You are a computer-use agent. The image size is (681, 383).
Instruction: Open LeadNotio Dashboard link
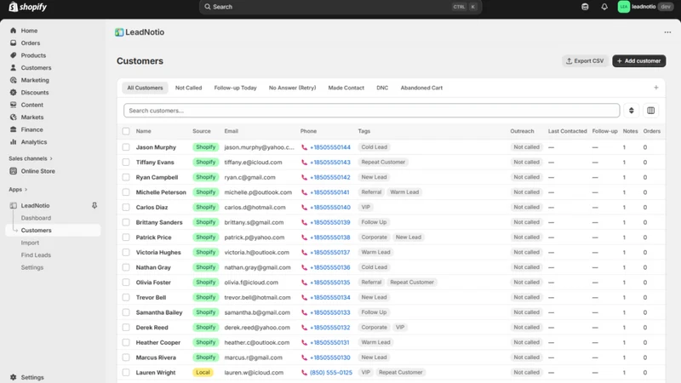tap(36, 218)
